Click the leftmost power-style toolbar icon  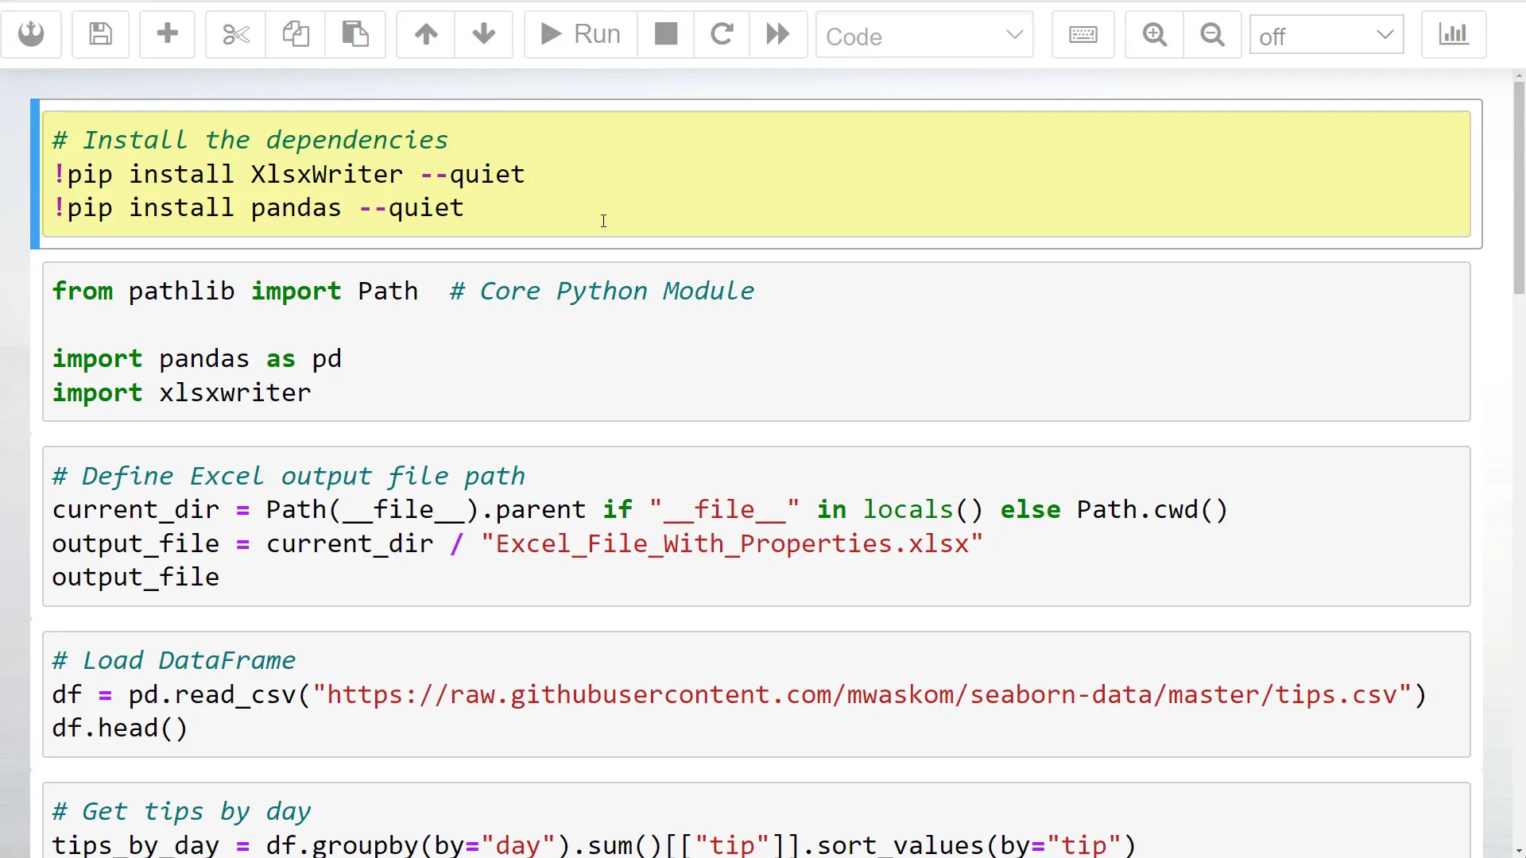pos(31,34)
